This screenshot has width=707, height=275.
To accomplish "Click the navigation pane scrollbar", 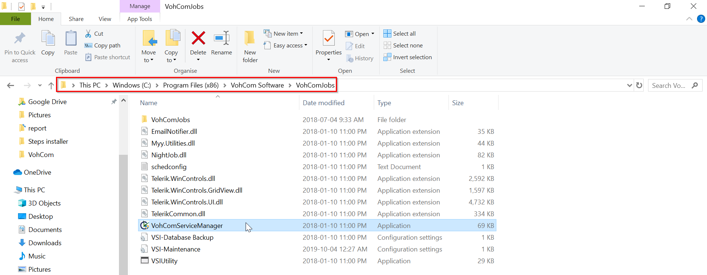I will (x=123, y=215).
